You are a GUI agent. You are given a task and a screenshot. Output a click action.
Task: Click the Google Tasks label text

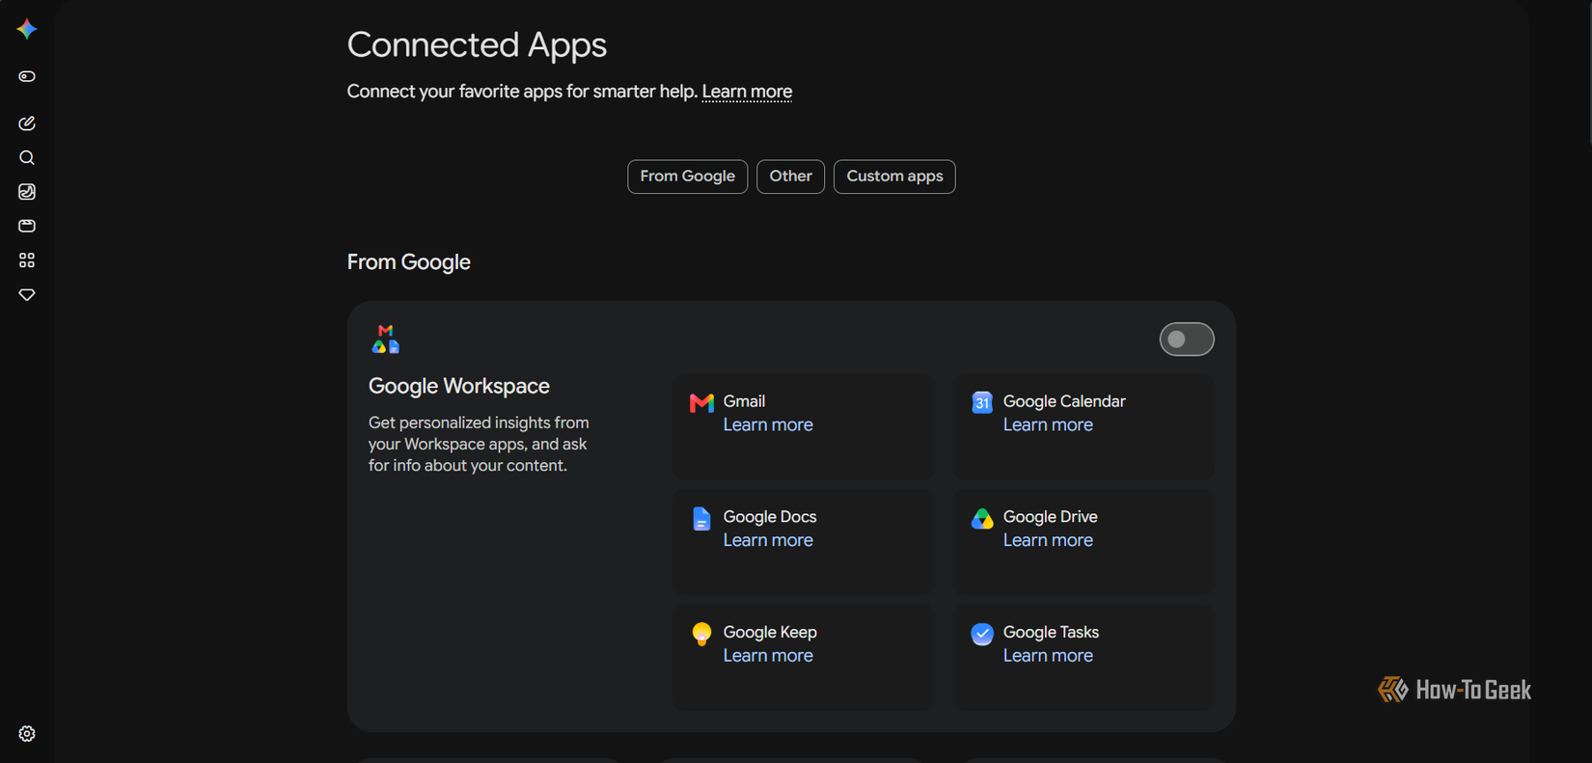(x=1051, y=633)
